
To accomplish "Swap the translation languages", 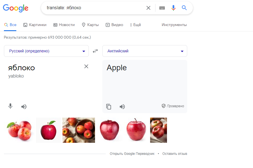I will (x=96, y=51).
